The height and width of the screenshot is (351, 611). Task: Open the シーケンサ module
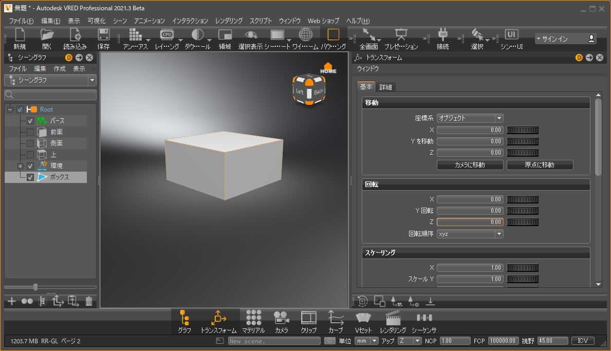424,322
